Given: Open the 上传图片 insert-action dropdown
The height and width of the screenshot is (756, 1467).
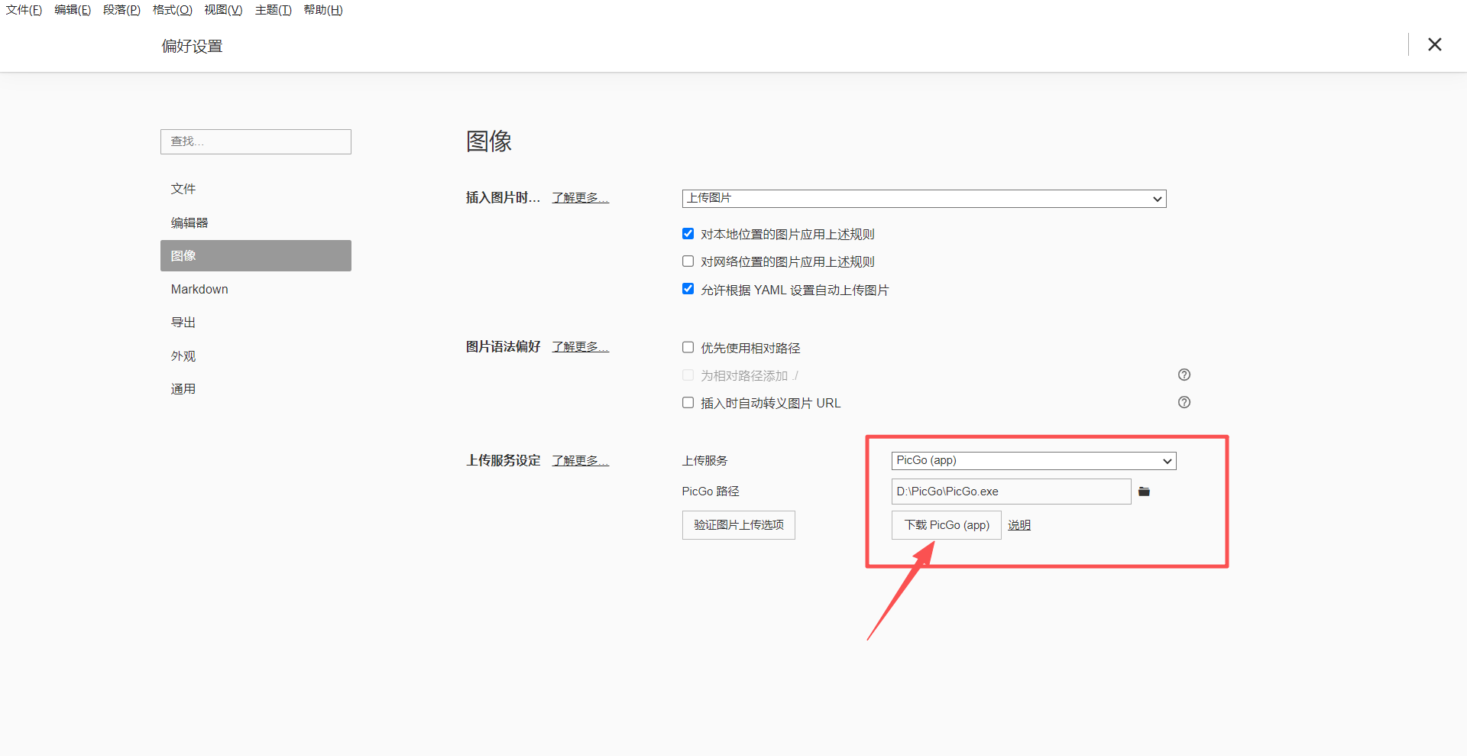Looking at the screenshot, I should click(x=923, y=199).
